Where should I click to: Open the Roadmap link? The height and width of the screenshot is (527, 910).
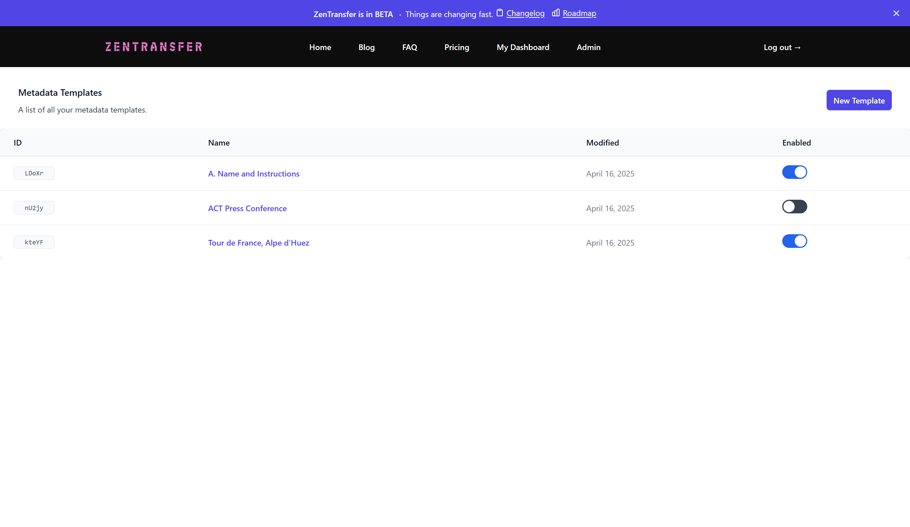pyautogui.click(x=579, y=13)
